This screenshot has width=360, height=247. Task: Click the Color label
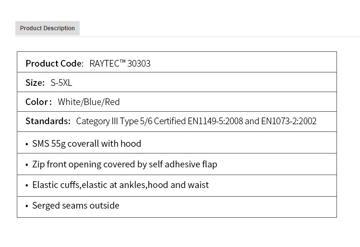coord(38,102)
